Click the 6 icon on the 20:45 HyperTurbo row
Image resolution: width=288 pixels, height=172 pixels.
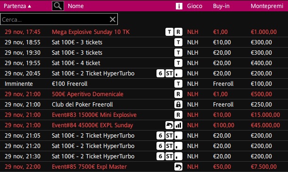point(160,73)
